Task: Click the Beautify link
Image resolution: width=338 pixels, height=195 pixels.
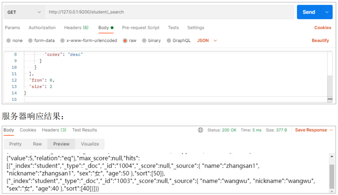Action: (320, 41)
